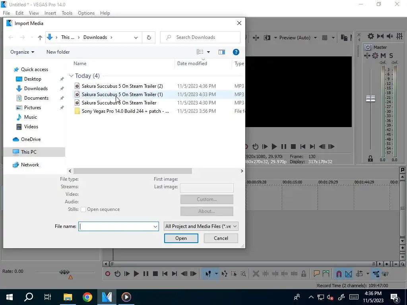Click the Pause button in the bottom transport bar
The image size is (407, 305).
click(146, 274)
